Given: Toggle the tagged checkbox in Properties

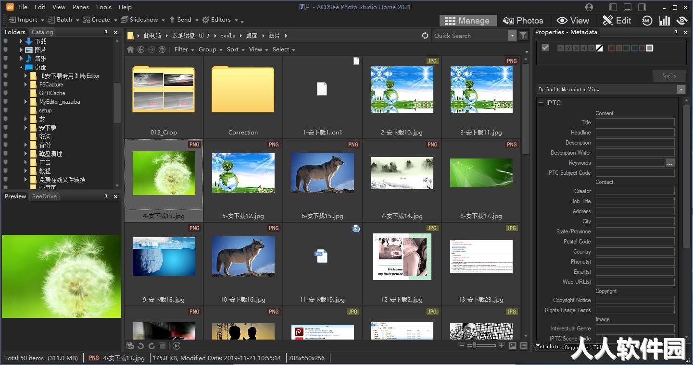Looking at the screenshot, I should (x=545, y=48).
